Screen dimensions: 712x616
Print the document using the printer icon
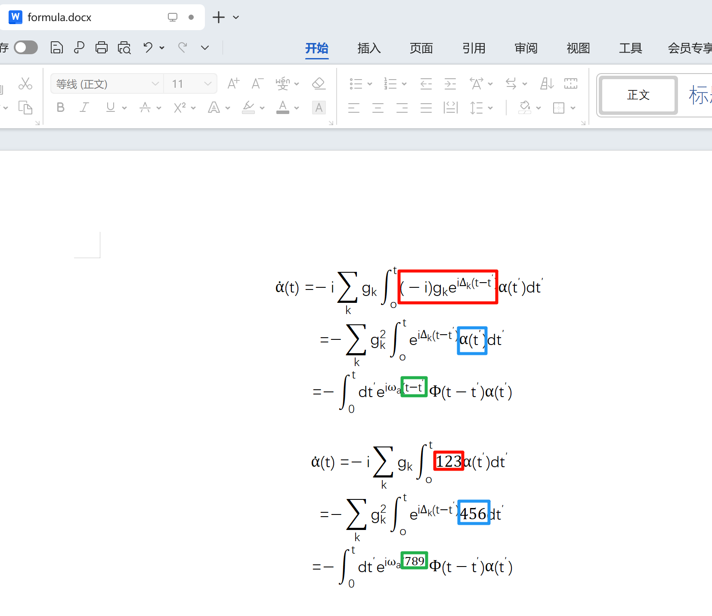tap(102, 47)
